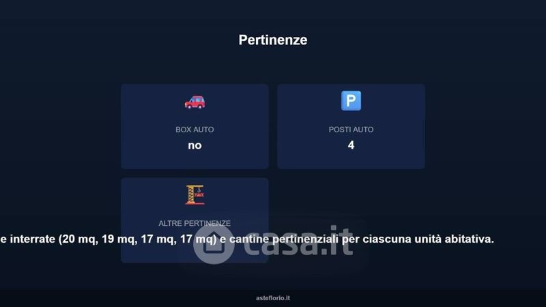Screen dimensions: 546x307
Task: Click the POSTI AUTO label
Action: point(351,130)
